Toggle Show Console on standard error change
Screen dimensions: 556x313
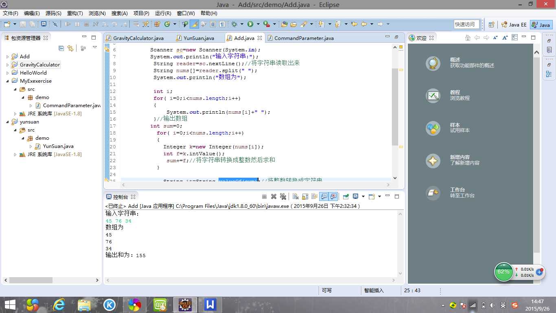click(333, 196)
